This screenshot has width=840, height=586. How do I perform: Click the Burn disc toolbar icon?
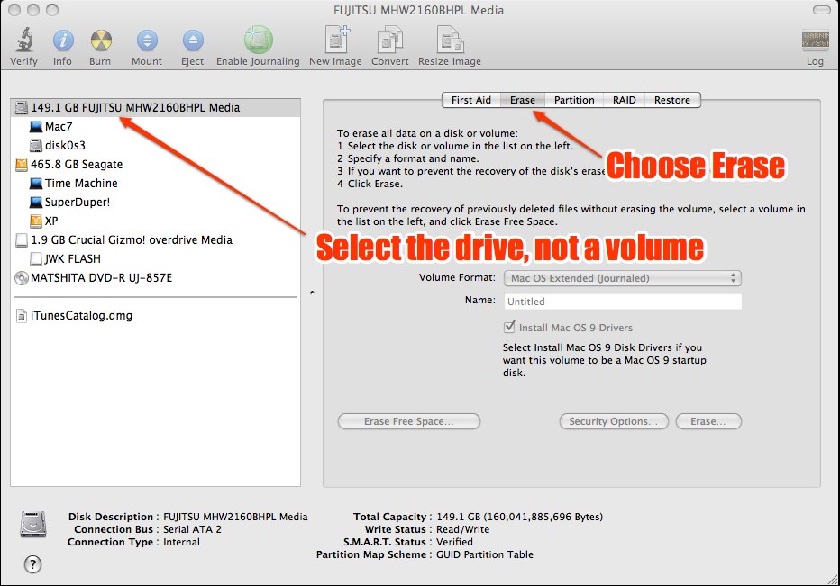tap(101, 41)
